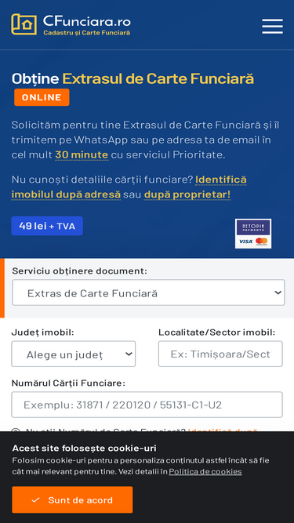Click the Mastercard logo
Screen dimensions: 294x523
(262, 242)
